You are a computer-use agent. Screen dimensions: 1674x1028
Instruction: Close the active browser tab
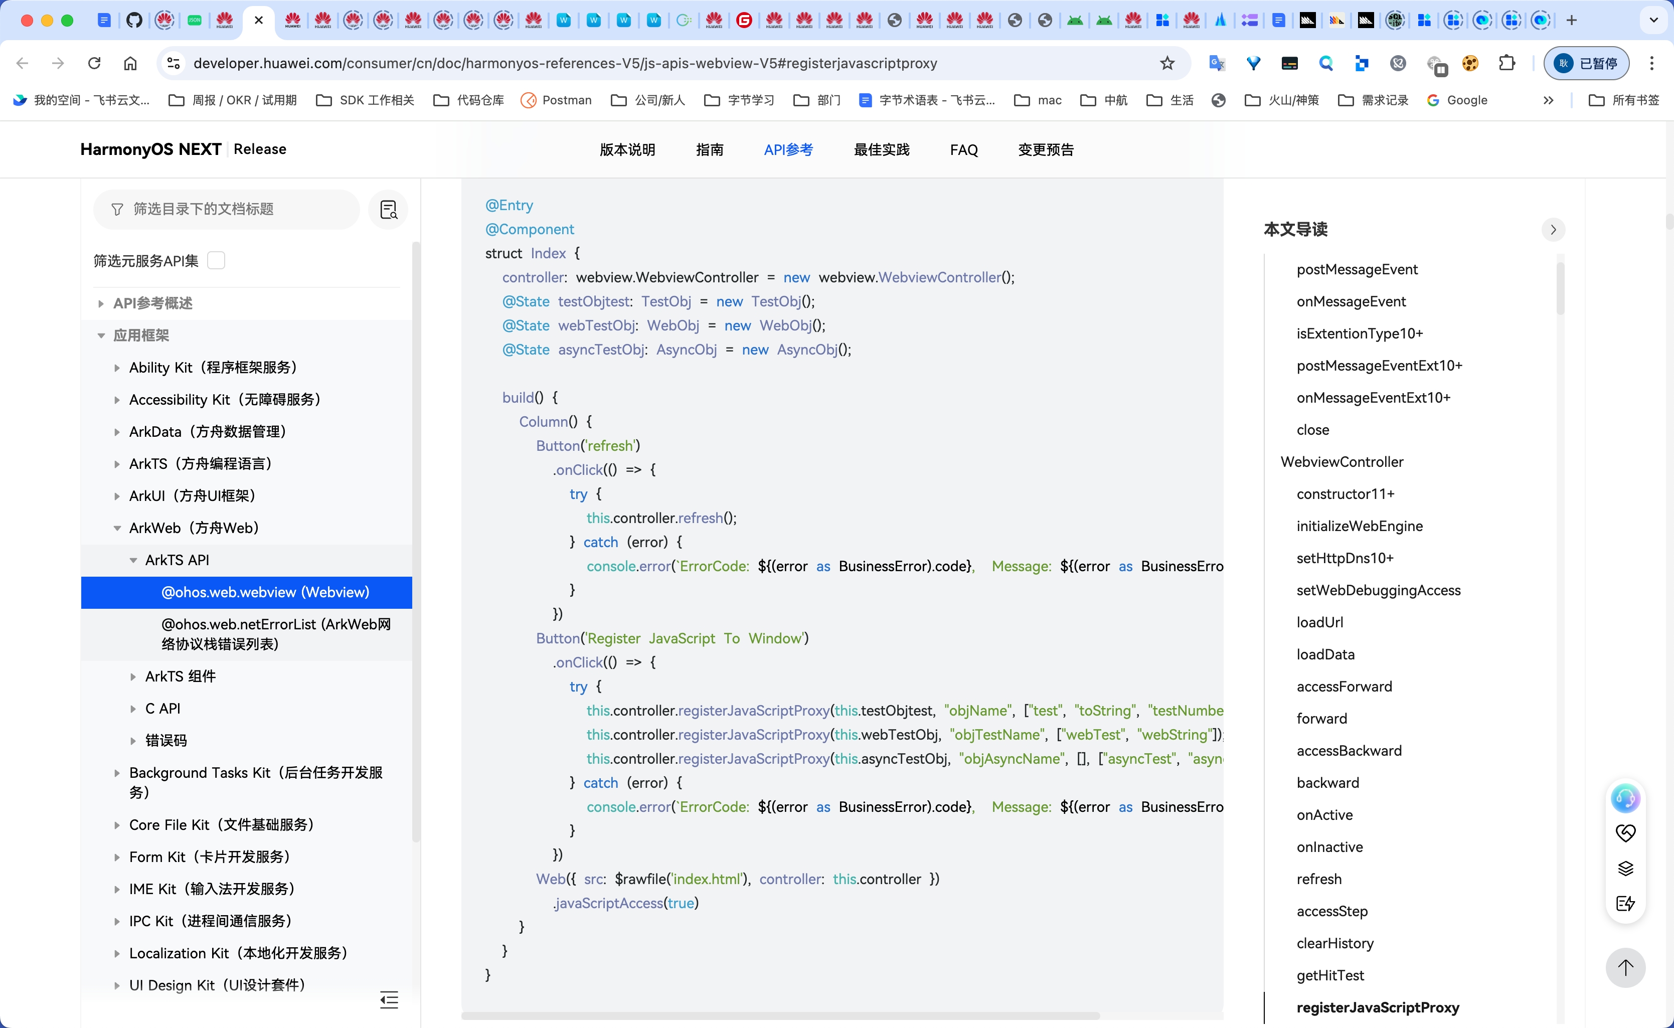(258, 21)
